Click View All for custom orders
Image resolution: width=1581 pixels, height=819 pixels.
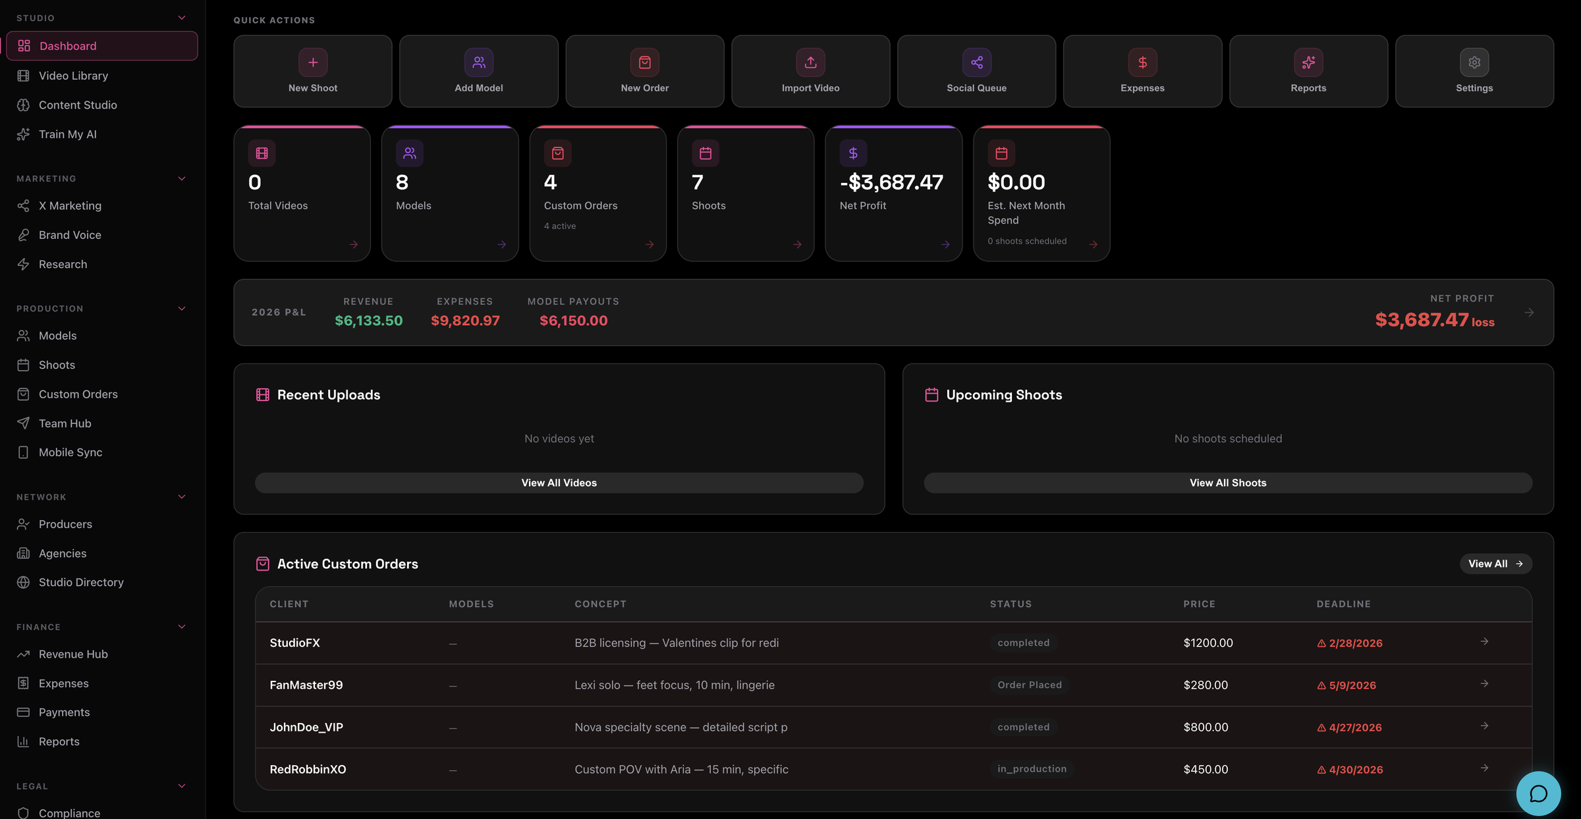point(1495,564)
